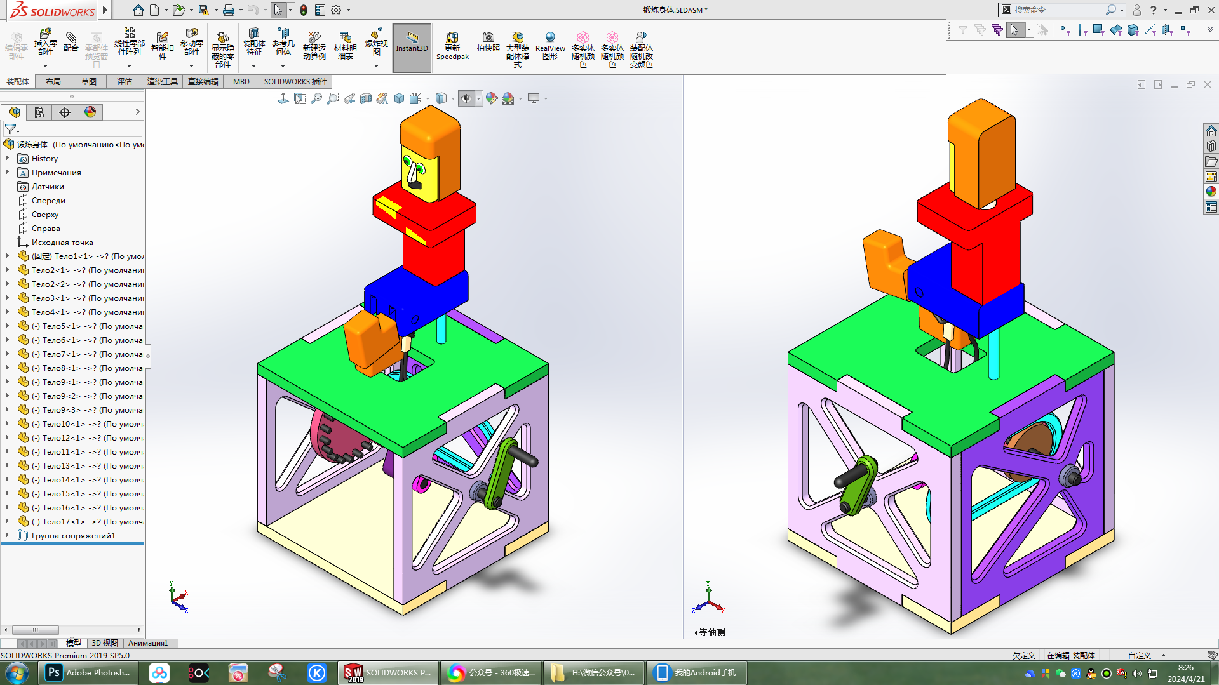The image size is (1219, 685).
Task: Open the ConfigurationManager tab icon
Action: pos(39,112)
